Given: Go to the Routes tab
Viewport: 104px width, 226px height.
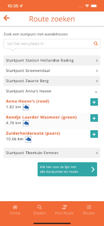Looking at the screenshot, I should (x=89, y=210).
